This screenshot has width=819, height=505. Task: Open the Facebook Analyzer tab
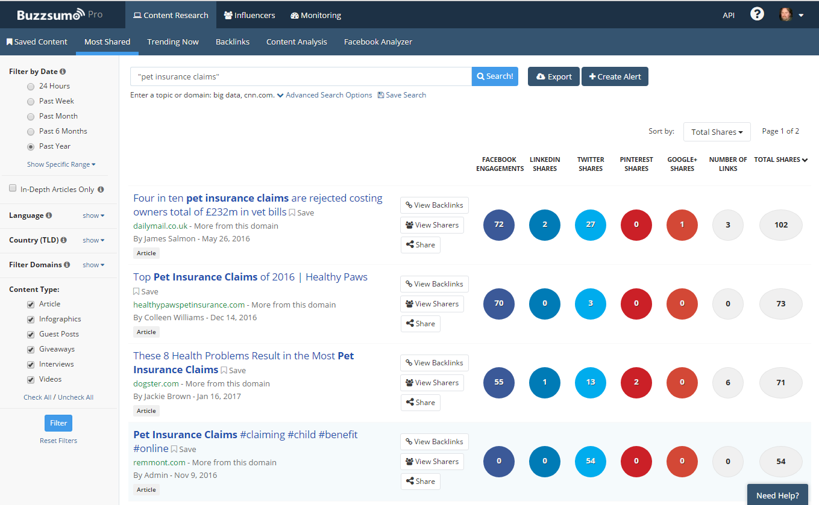[x=378, y=42]
